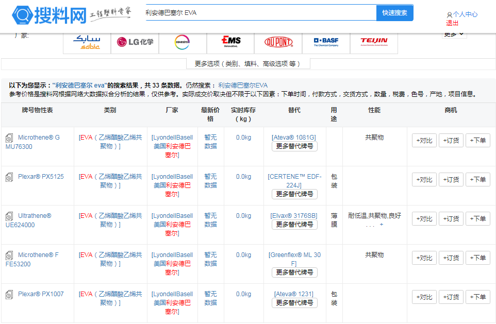
Task: Show 更多替代牌号 for Ateva 1081G row
Action: [x=294, y=146]
